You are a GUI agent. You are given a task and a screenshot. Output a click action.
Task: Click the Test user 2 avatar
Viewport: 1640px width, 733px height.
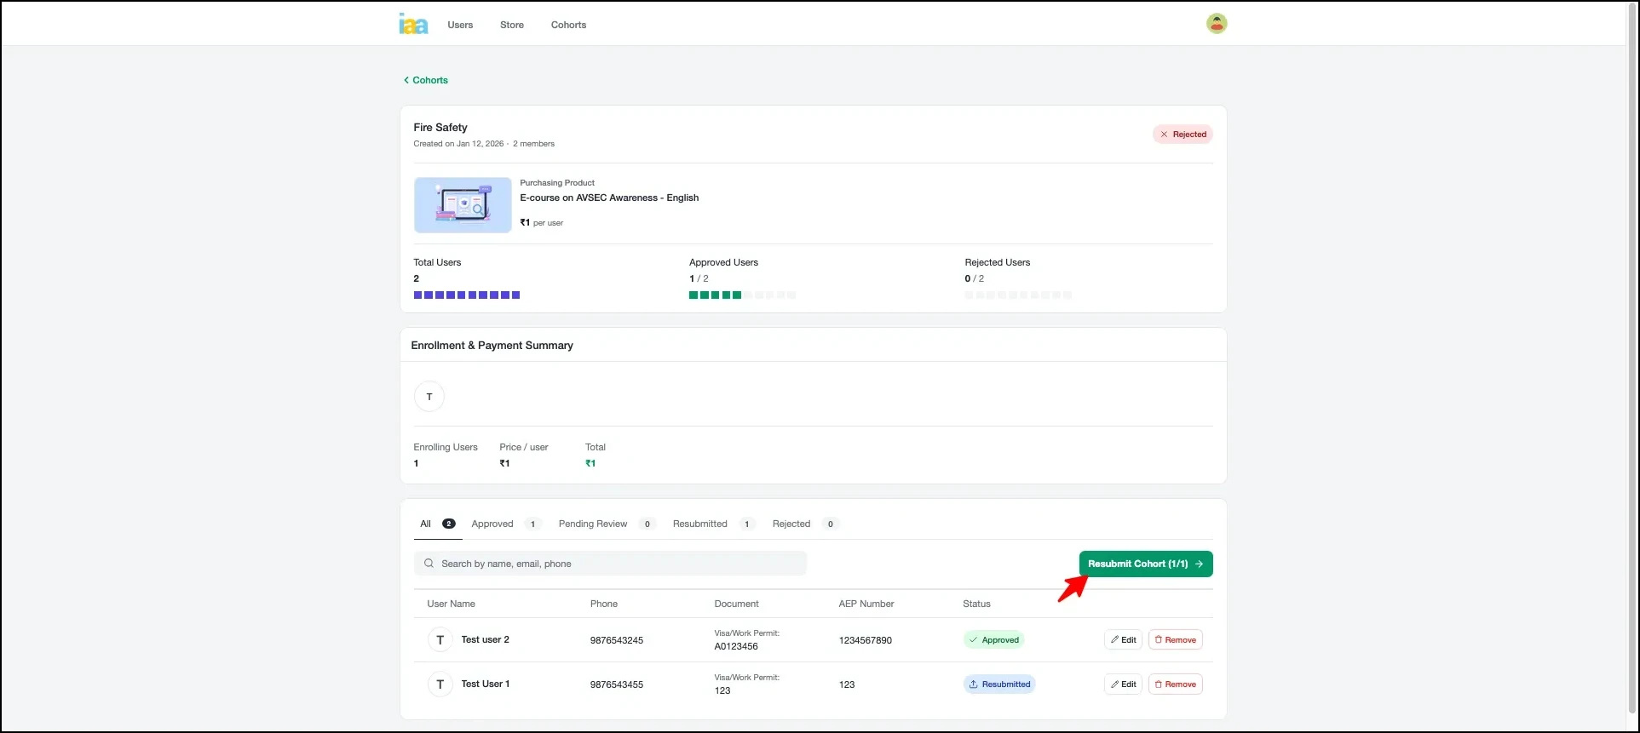click(440, 640)
